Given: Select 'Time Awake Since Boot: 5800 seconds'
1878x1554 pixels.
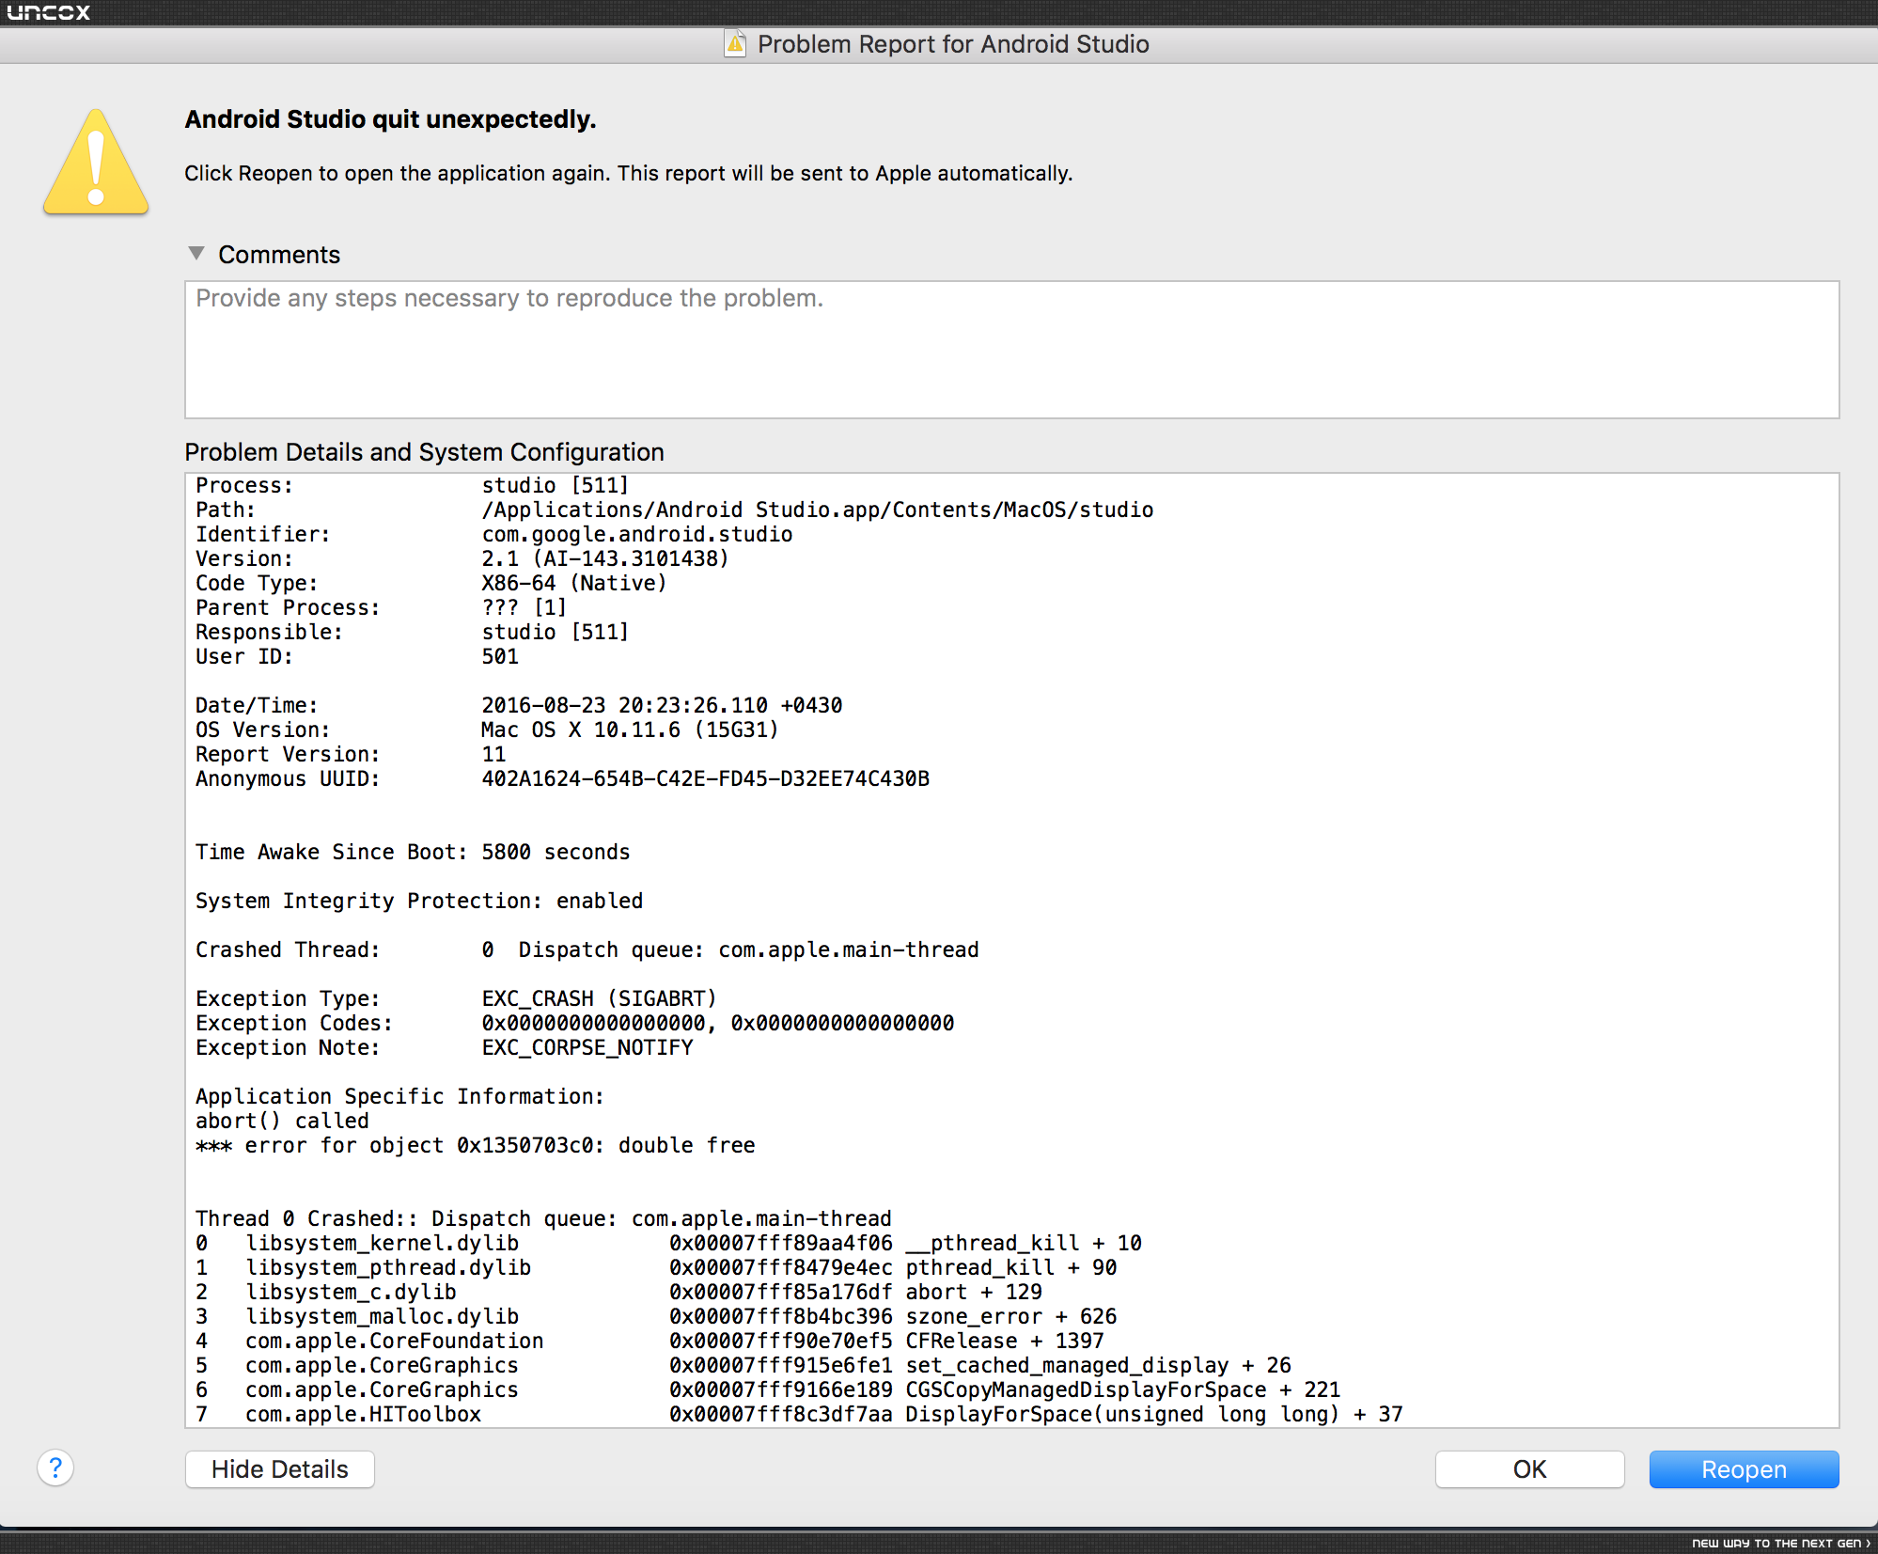Looking at the screenshot, I should coord(413,852).
